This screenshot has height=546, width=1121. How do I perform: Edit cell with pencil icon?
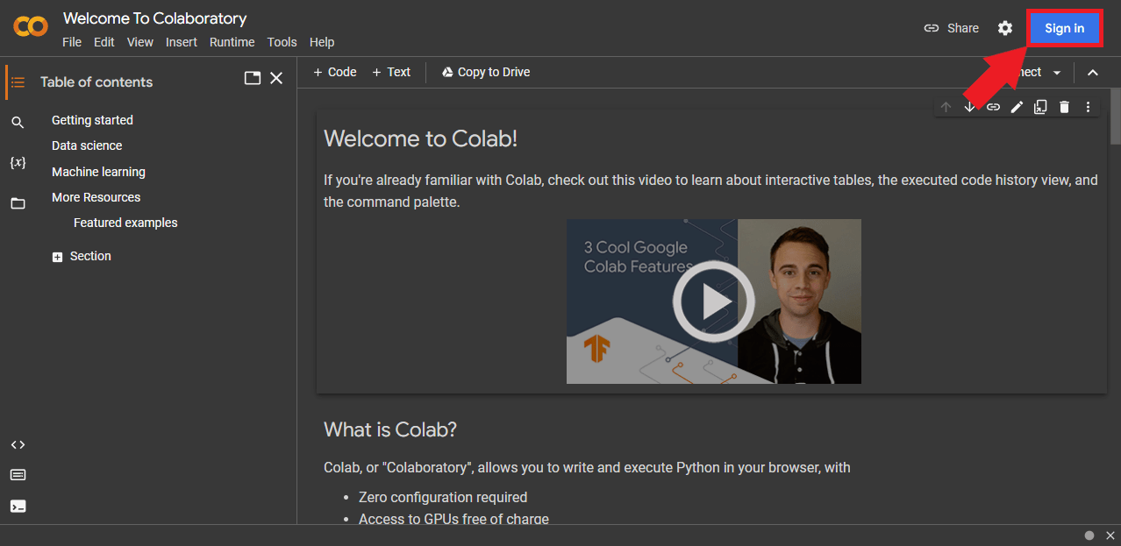[x=1017, y=107]
